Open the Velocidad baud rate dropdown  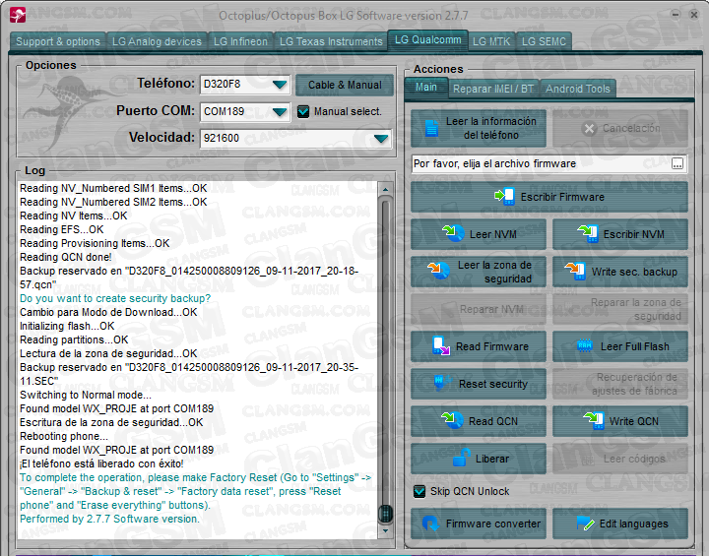click(381, 139)
